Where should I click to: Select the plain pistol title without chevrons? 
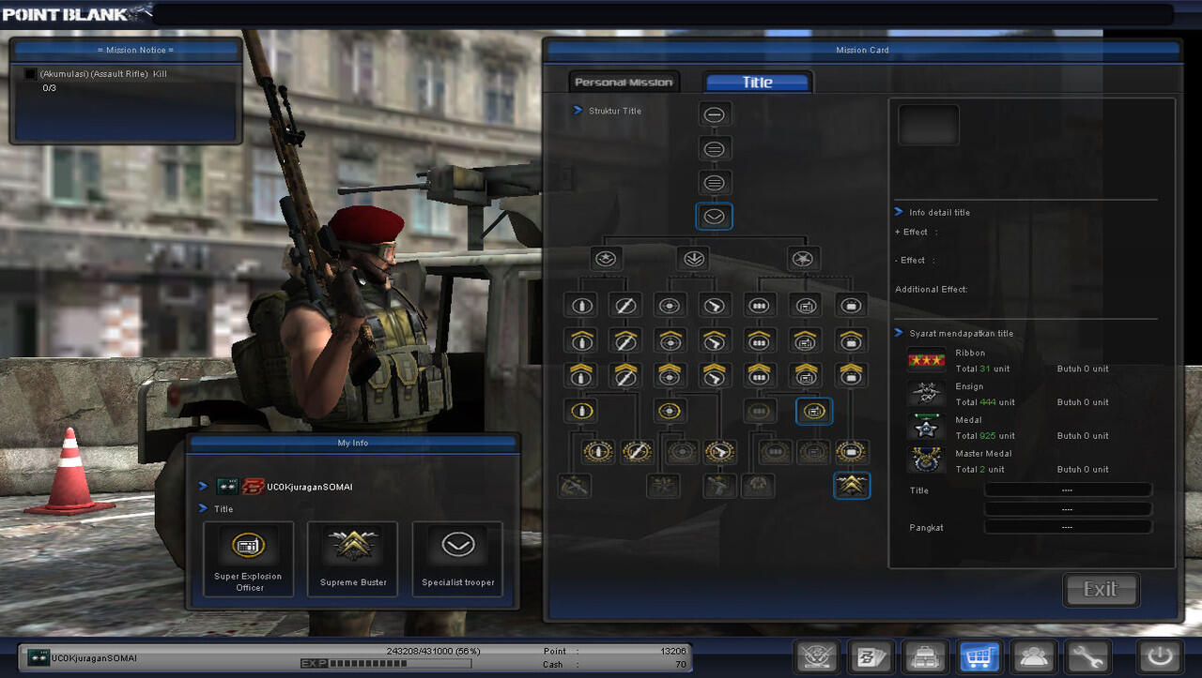715,305
